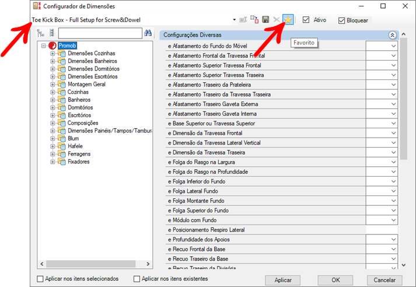
Task: Click the expand tree icon above tree
Action: pos(41,33)
